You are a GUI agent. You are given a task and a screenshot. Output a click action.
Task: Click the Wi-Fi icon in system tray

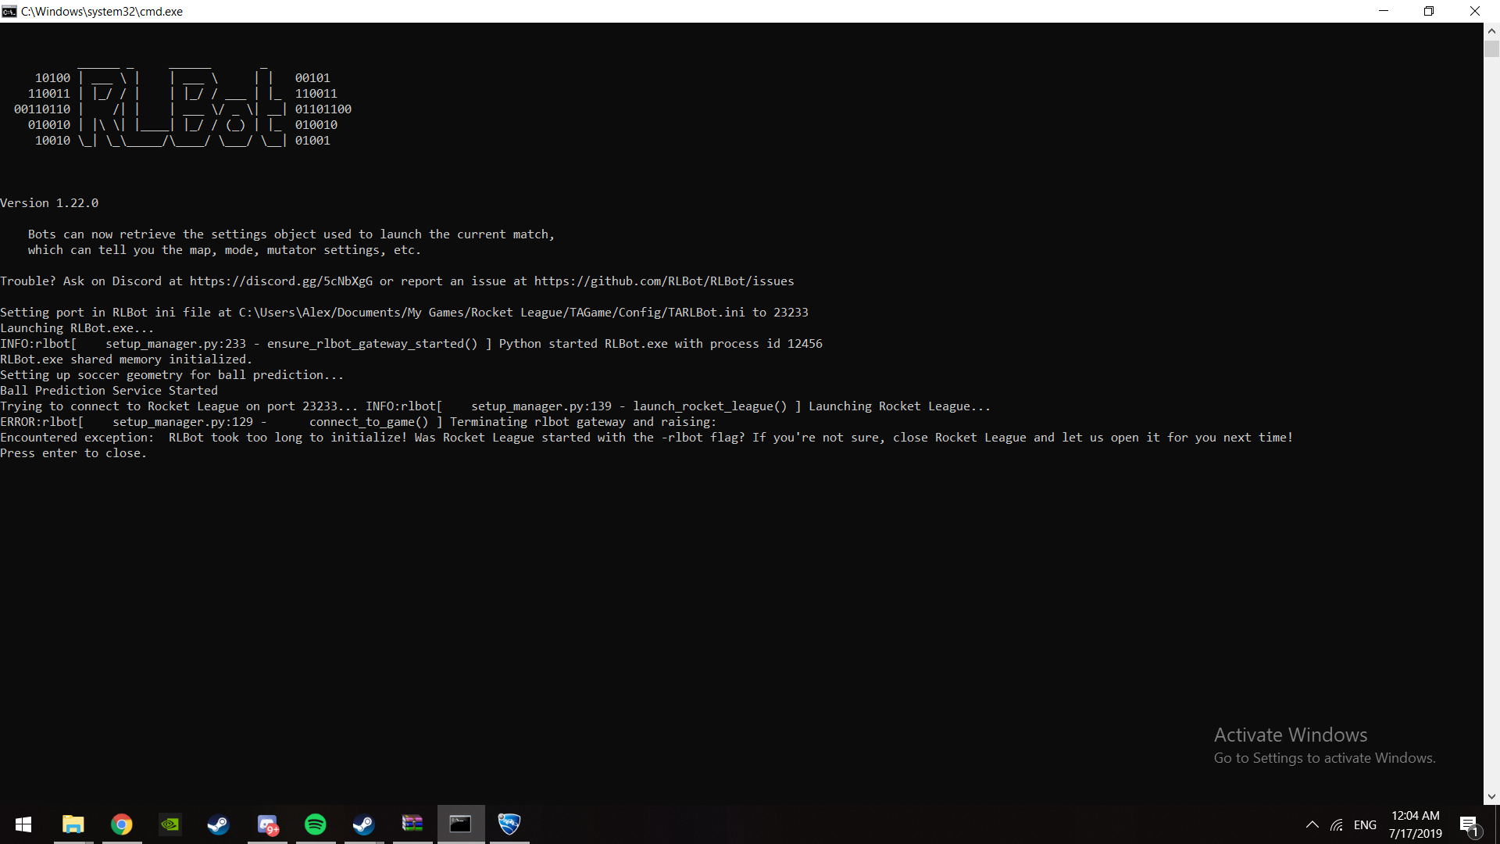1337,824
